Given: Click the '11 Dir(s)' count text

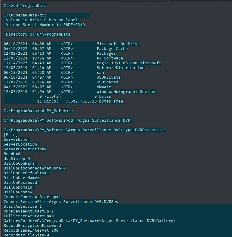Looking at the screenshot, I should click(x=48, y=101).
